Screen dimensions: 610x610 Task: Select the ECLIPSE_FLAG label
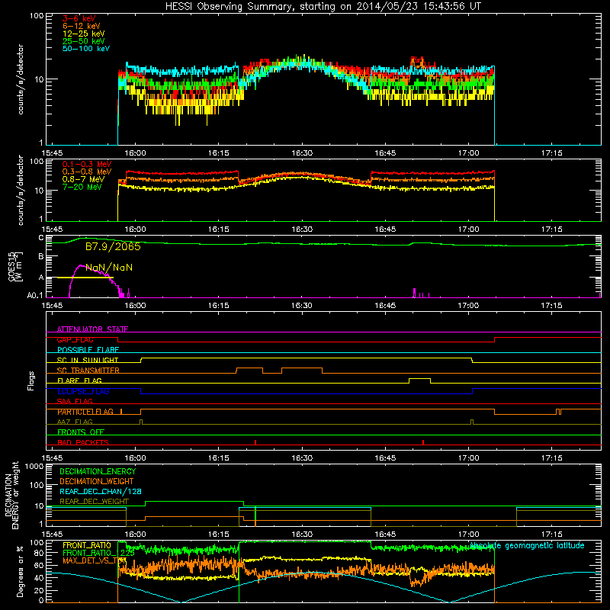tap(83, 391)
